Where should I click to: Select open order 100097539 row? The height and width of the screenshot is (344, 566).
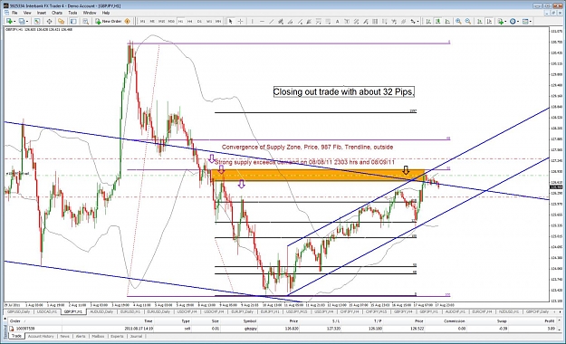[x=282, y=329]
